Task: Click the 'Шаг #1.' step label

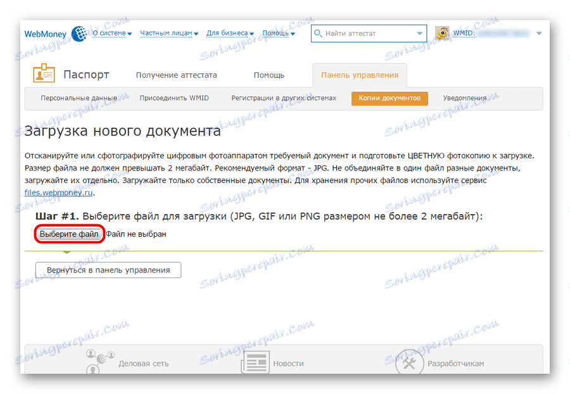Action: click(57, 216)
